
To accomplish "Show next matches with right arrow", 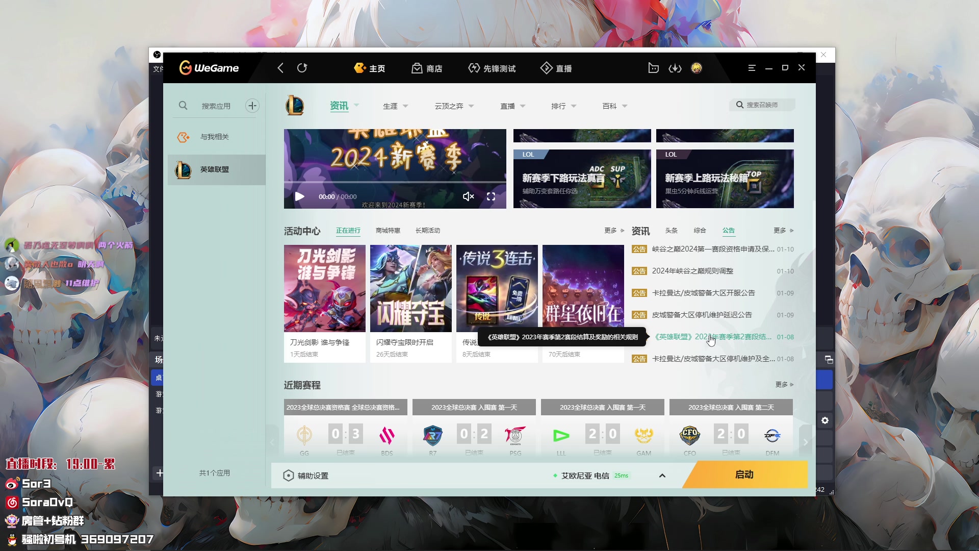I will click(x=806, y=442).
